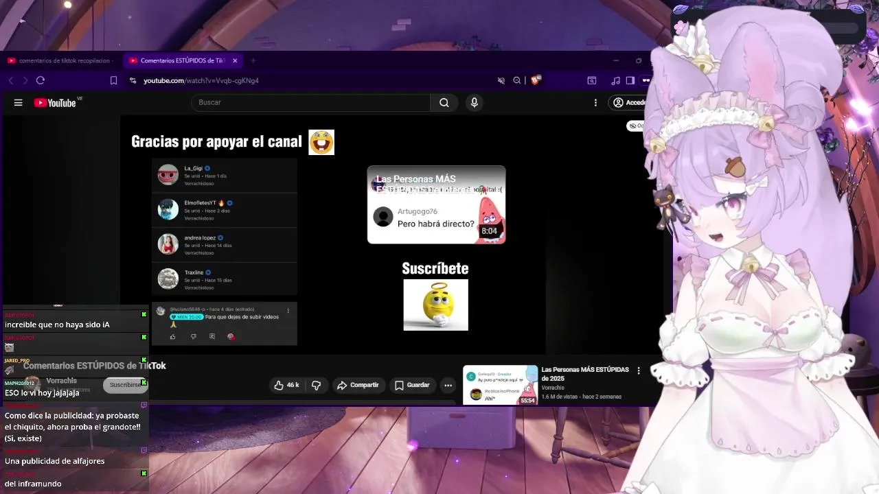879x494 pixels.
Task: Open the three-dot menu on luciano's comment
Action: 288,311
